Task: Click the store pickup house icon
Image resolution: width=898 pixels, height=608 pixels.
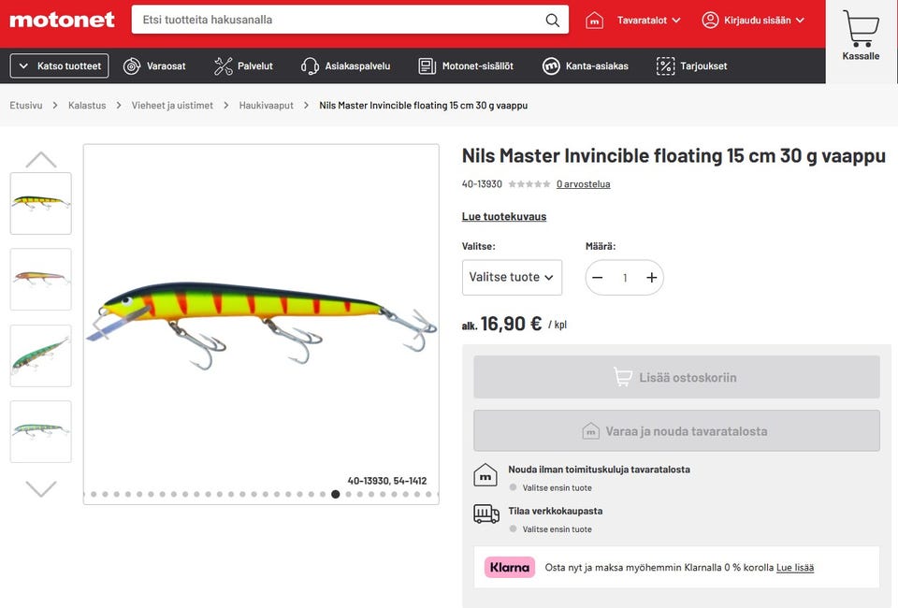Action: [485, 475]
